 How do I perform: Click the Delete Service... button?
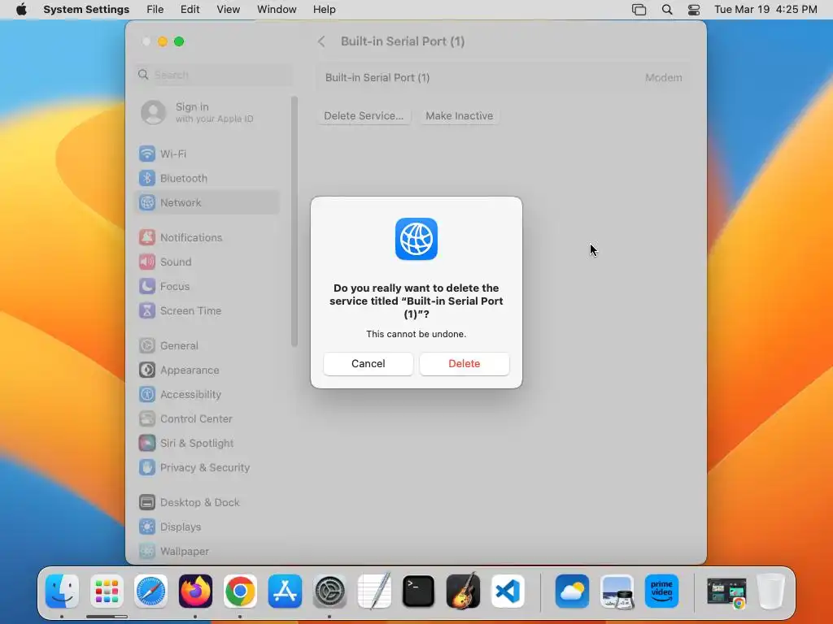(364, 115)
